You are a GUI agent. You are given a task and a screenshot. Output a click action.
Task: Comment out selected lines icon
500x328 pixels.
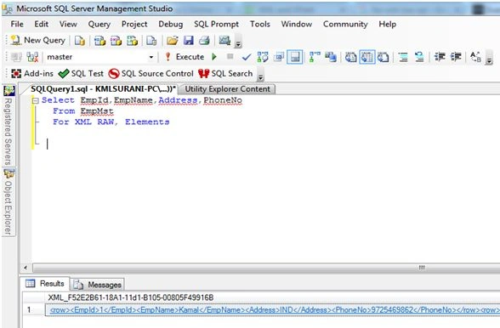point(403,58)
